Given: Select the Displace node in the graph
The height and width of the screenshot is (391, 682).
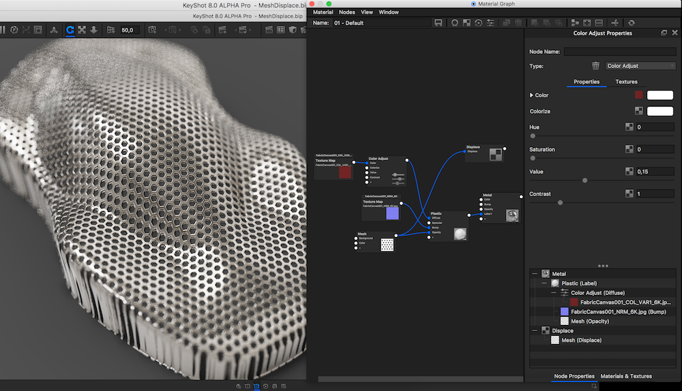Looking at the screenshot, I should 484,153.
